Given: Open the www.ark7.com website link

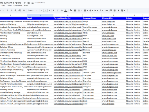Looking at the screenshot, I should (108, 36).
